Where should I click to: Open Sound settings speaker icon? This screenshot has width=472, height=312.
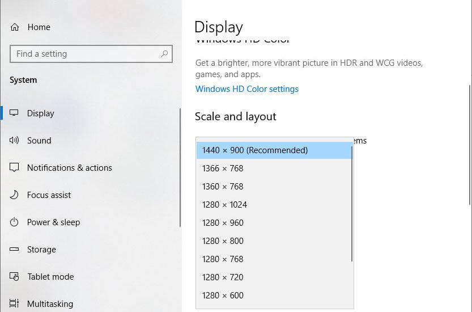click(x=14, y=140)
